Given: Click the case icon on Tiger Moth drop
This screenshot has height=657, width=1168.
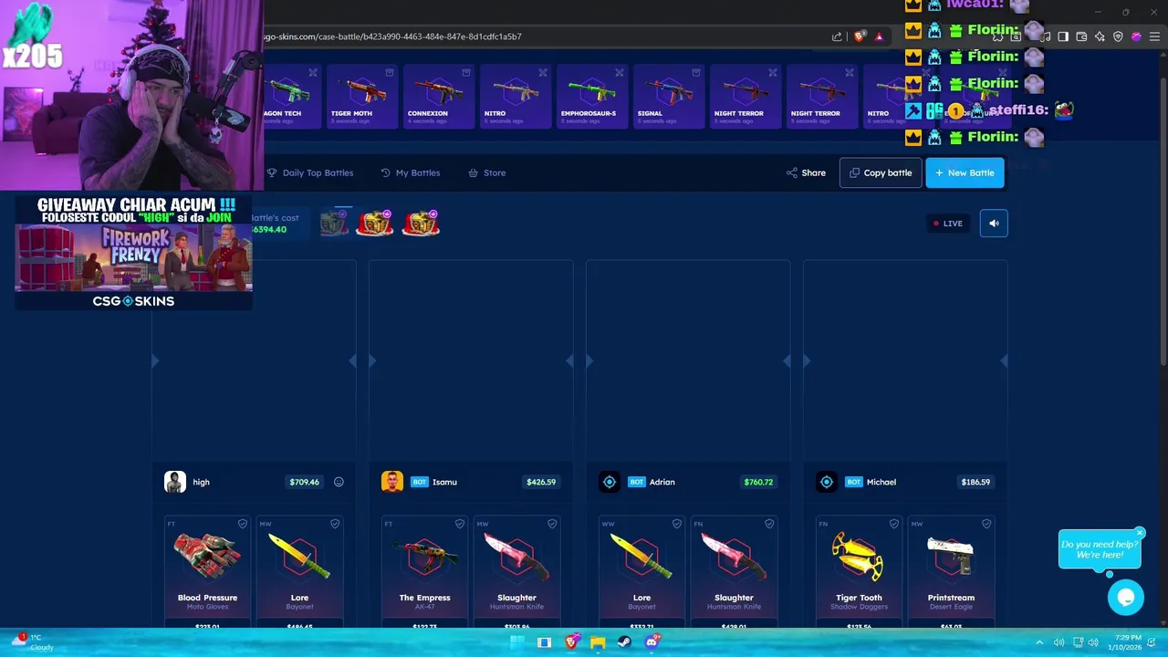Looking at the screenshot, I should [390, 72].
